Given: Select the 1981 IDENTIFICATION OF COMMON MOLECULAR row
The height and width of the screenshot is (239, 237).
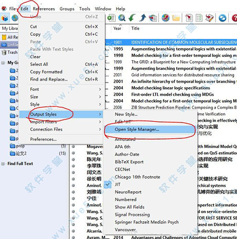Looking at the screenshot, I should pyautogui.click(x=171, y=43).
